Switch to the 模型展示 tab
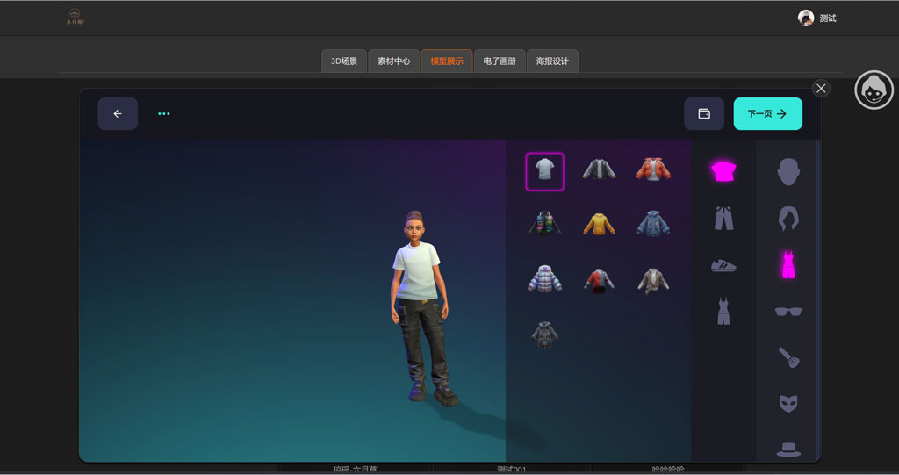The height and width of the screenshot is (475, 899). (447, 61)
